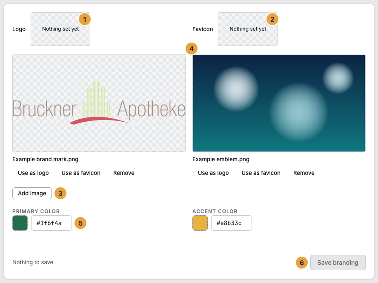Screen dimensions: 378x283
Task: Click the Add image button
Action: (32, 193)
